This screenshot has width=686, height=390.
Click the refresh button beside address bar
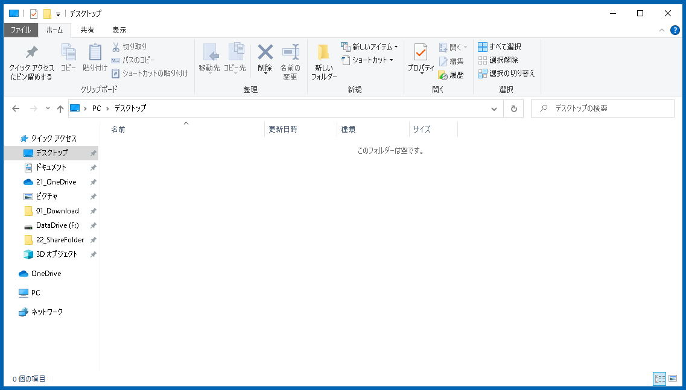tap(513, 109)
